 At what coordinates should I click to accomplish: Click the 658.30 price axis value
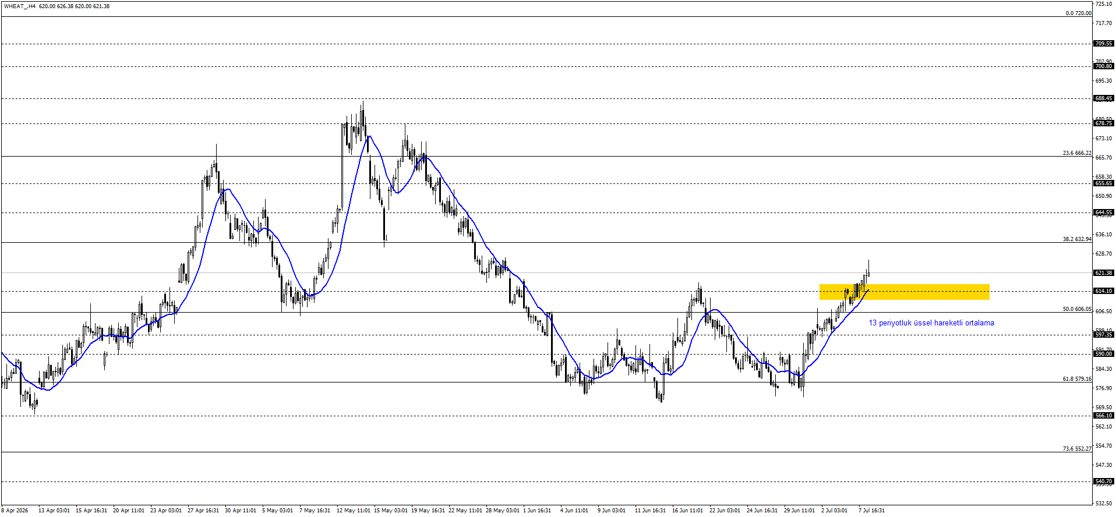pos(1104,177)
